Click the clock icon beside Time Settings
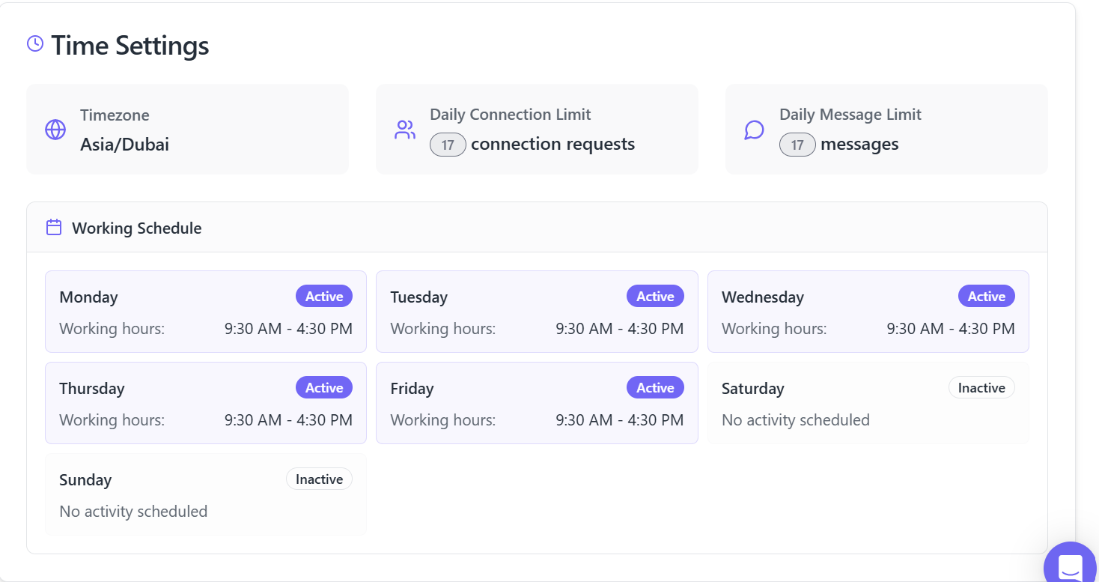This screenshot has height=582, width=1099. [x=35, y=44]
